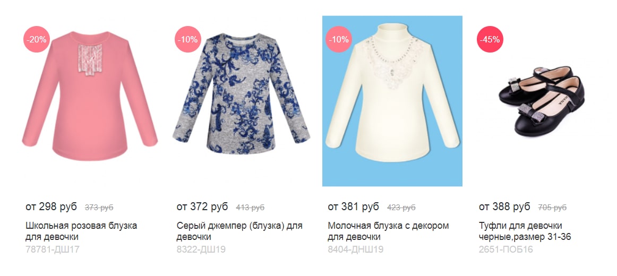Click the -20% discount badge
This screenshot has height=276, width=617.
tap(37, 39)
